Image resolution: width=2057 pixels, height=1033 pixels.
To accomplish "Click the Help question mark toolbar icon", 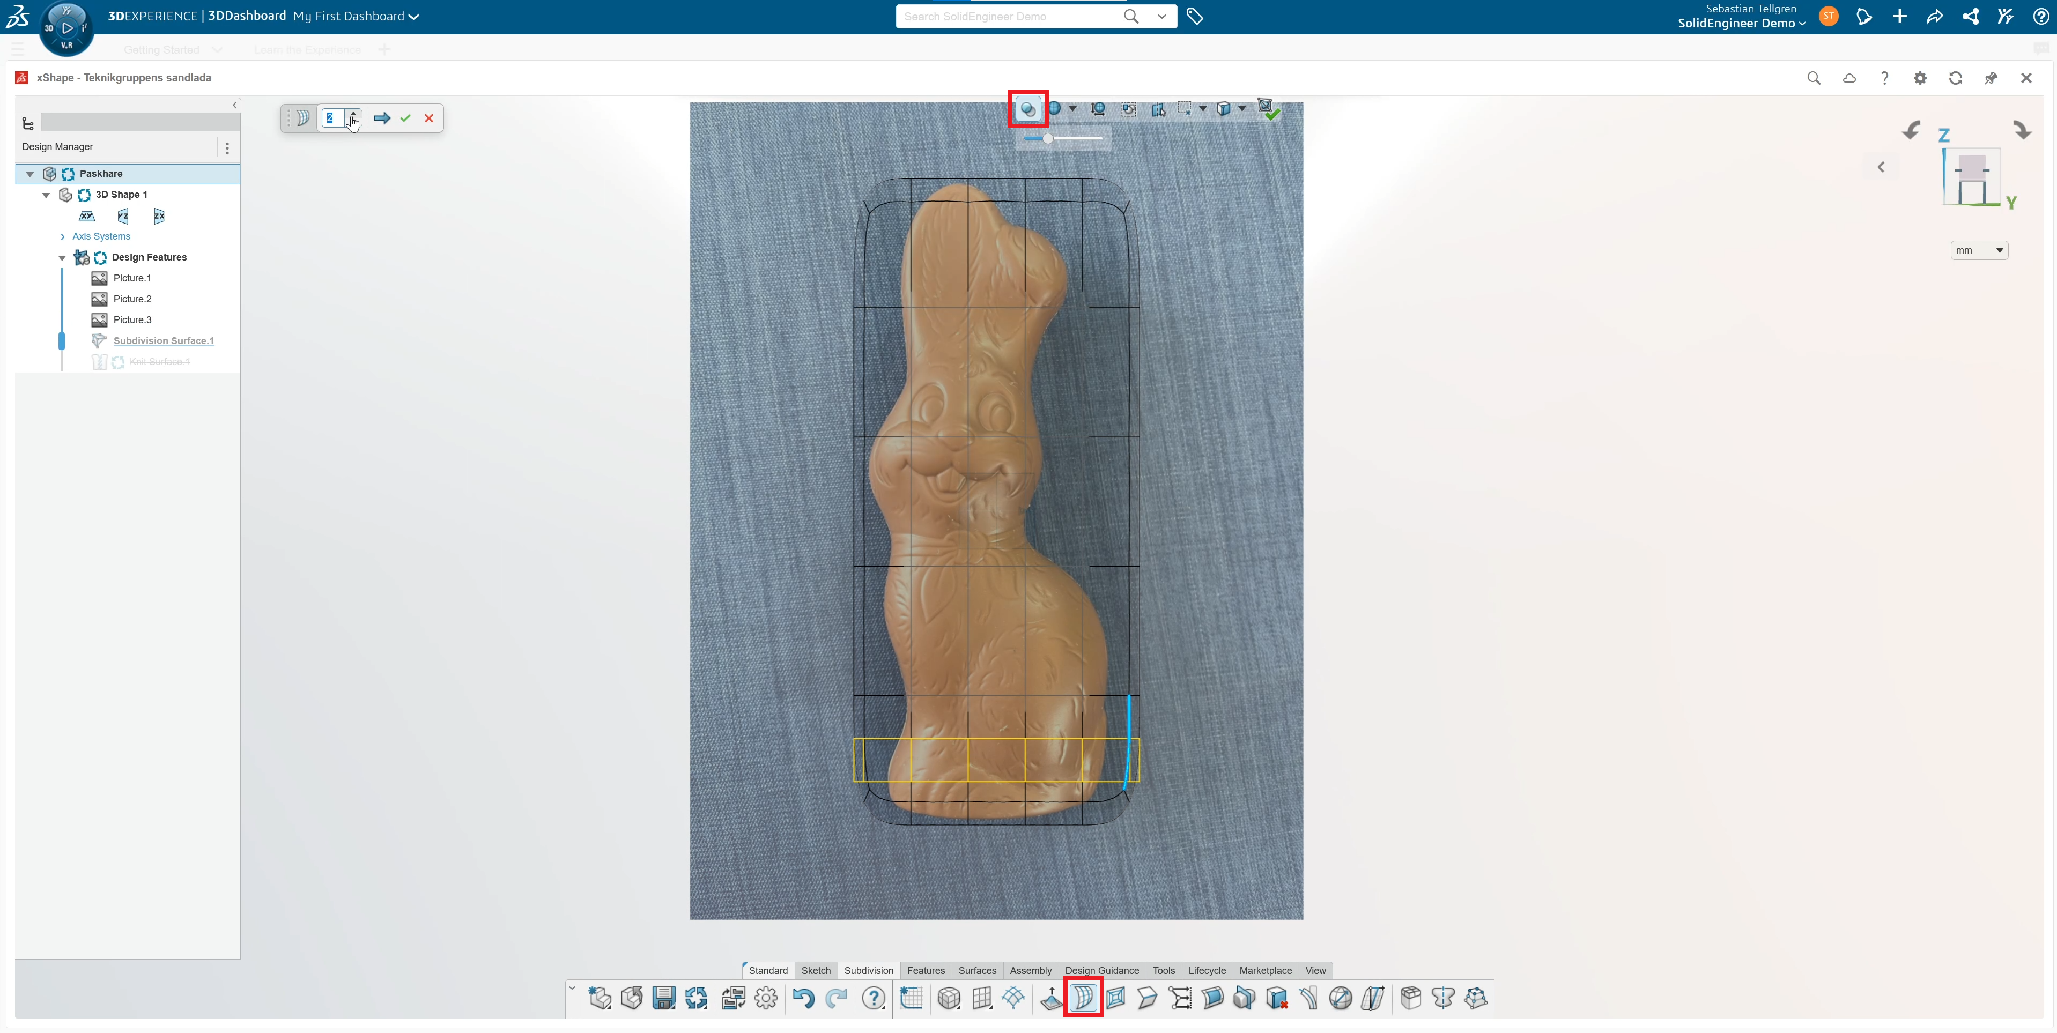I will (x=874, y=998).
